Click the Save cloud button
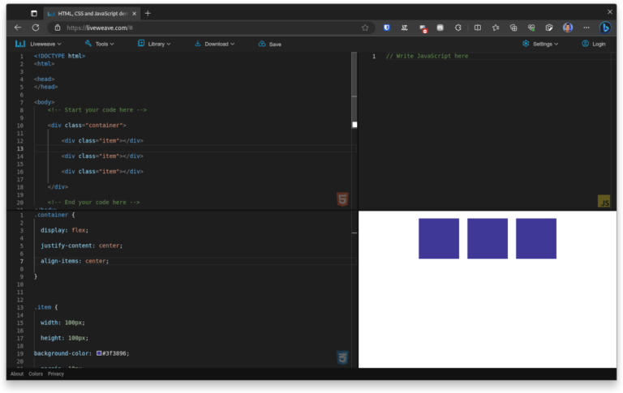Viewport: 623px width, 393px height. click(270, 44)
